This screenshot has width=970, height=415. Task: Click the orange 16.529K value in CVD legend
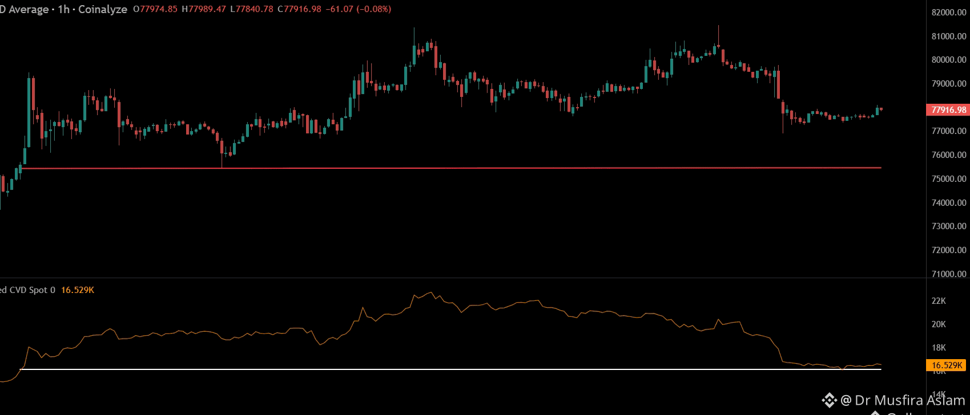[x=78, y=290]
